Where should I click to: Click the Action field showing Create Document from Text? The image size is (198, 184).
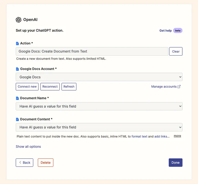pos(92,51)
